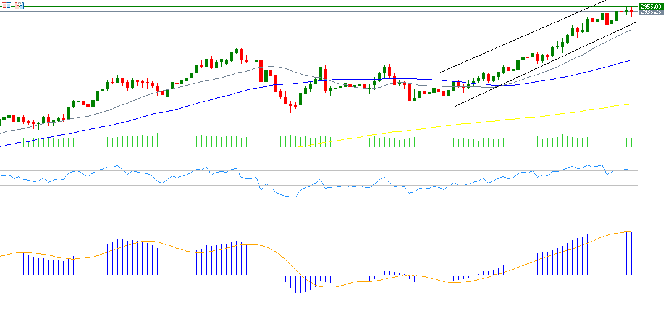
Task: Click the yellow long-term moving average line
Action: [494, 120]
